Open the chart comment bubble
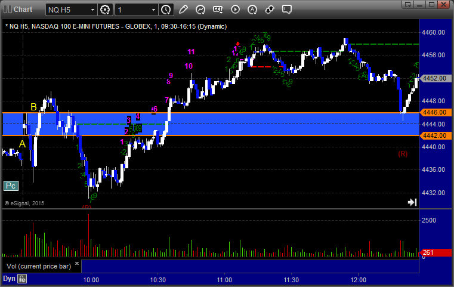The image size is (454, 287). pyautogui.click(x=287, y=10)
